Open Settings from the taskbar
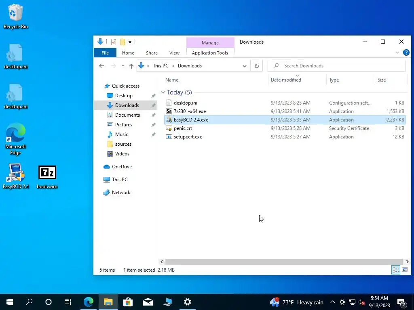The image size is (414, 310). click(188, 302)
